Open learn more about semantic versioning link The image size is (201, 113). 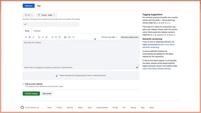pos(158,46)
